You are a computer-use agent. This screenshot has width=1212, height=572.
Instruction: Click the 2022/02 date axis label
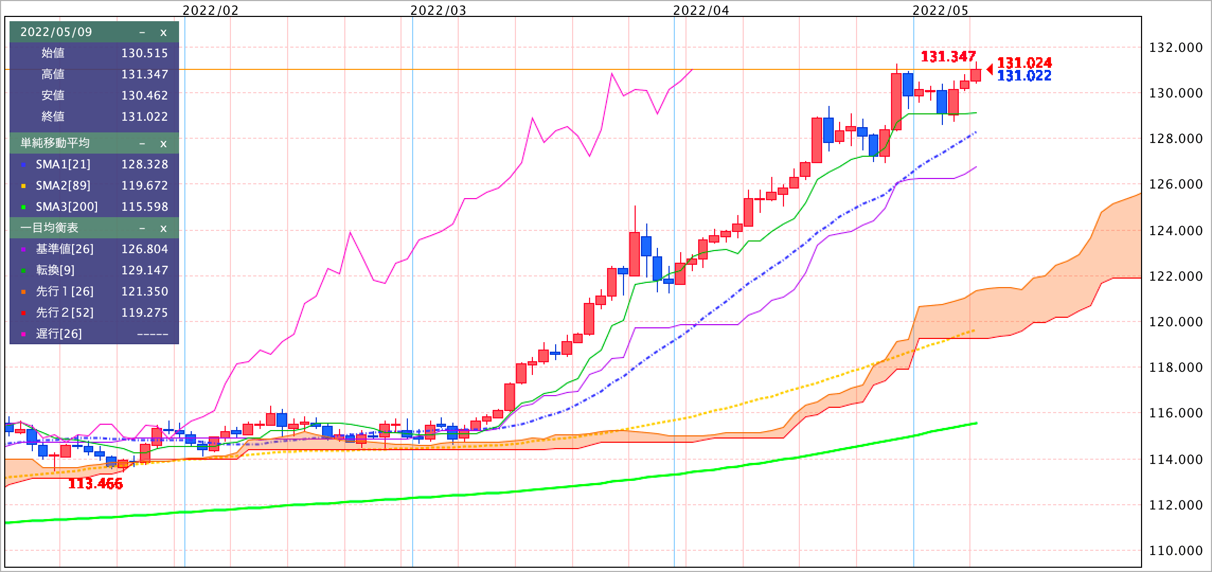(210, 10)
